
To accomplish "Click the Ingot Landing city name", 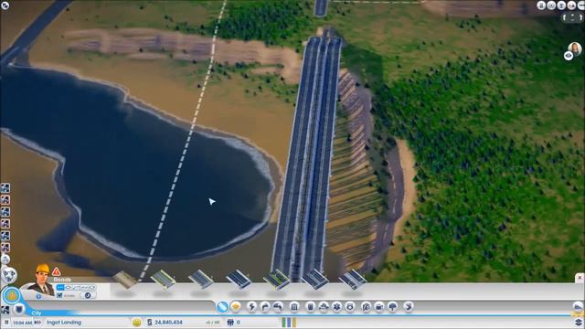I will pyautogui.click(x=64, y=322).
